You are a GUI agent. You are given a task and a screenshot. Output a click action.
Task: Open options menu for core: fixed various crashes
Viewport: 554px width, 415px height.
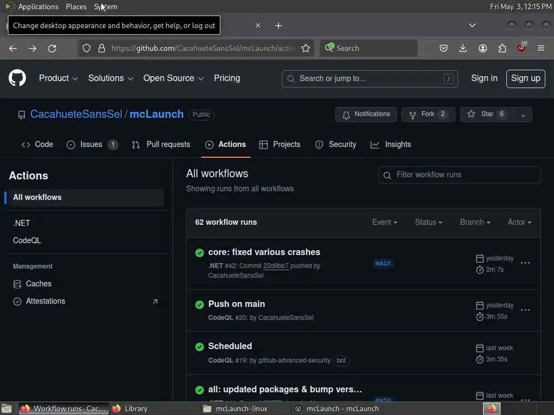click(525, 263)
